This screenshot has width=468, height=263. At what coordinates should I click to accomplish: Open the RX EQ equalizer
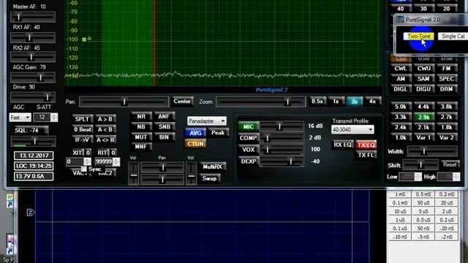(x=342, y=145)
